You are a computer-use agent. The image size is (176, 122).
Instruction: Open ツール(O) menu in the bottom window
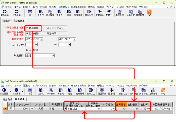coord(120,86)
